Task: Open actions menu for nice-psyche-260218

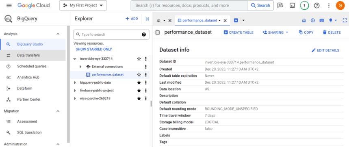Action: point(146,98)
